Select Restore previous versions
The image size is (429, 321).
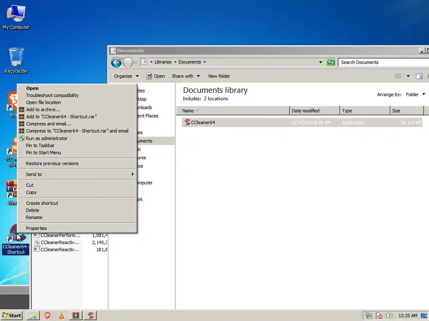click(77, 163)
